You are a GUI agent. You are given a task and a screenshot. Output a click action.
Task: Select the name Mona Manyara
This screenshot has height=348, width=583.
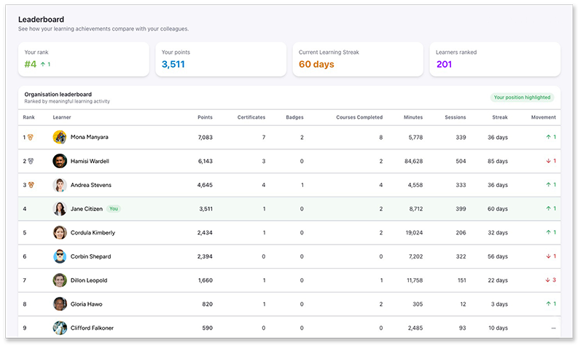(89, 137)
